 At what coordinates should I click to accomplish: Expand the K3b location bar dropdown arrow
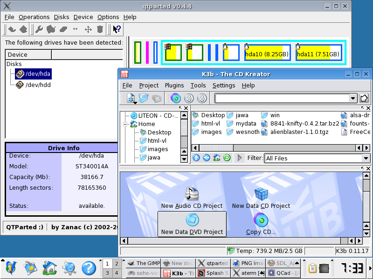353,98
